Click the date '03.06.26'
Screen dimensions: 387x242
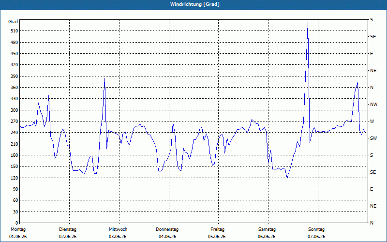pos(118,237)
